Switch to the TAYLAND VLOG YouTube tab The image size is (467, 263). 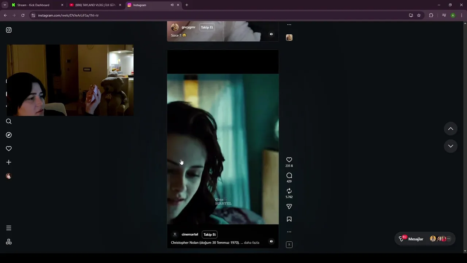coord(96,5)
